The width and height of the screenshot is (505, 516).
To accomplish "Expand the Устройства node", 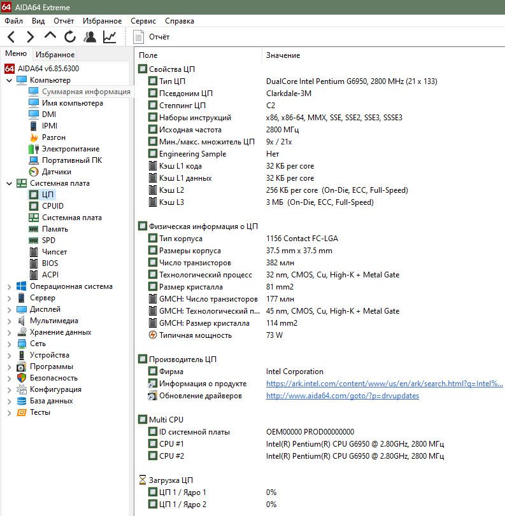I will [9, 356].
